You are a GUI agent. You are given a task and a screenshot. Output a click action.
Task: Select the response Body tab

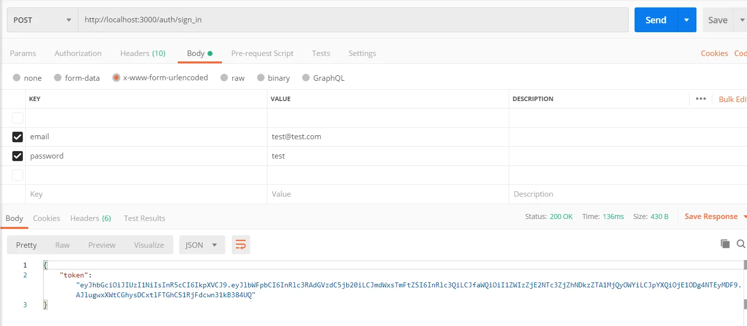pyautogui.click(x=14, y=218)
